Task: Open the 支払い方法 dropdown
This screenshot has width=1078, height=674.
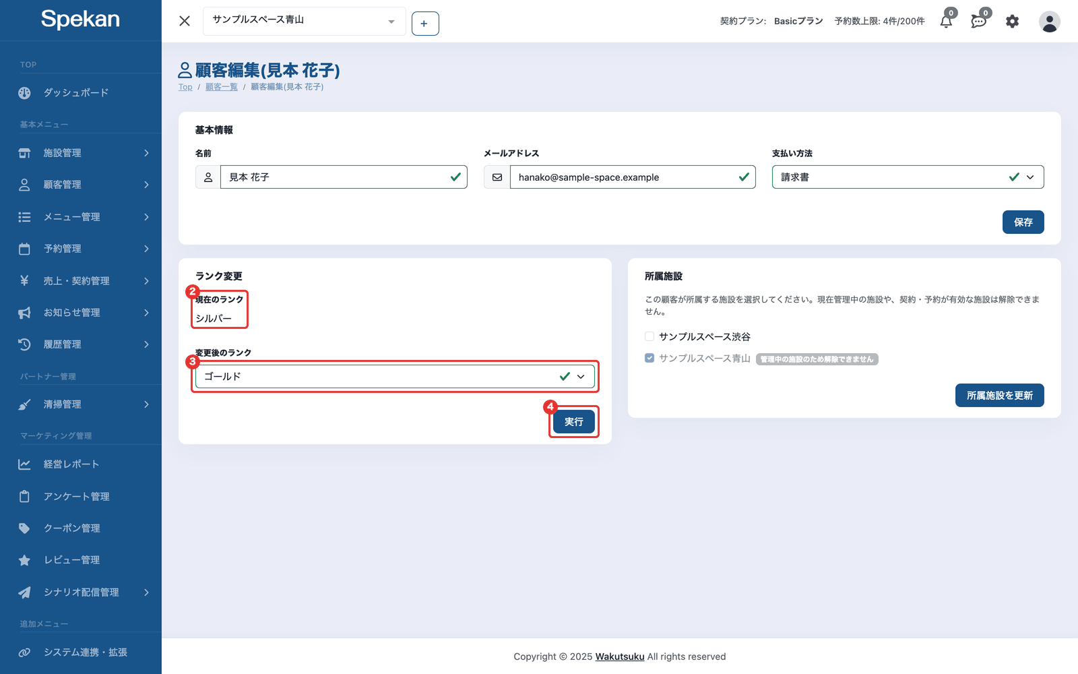Action: click(908, 177)
